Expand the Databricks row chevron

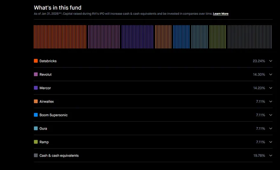click(x=271, y=61)
